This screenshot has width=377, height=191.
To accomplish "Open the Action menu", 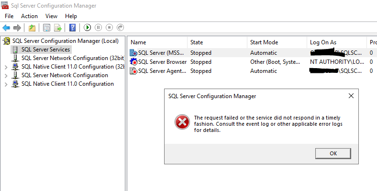I will [x=29, y=16].
